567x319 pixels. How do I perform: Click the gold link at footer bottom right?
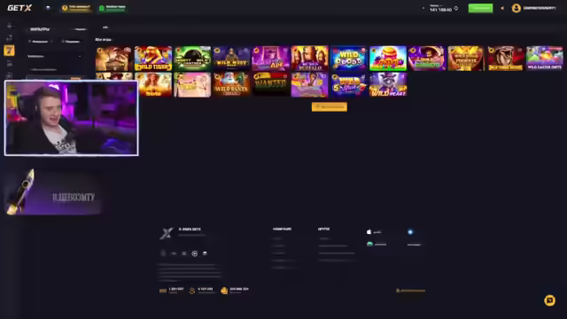click(411, 291)
